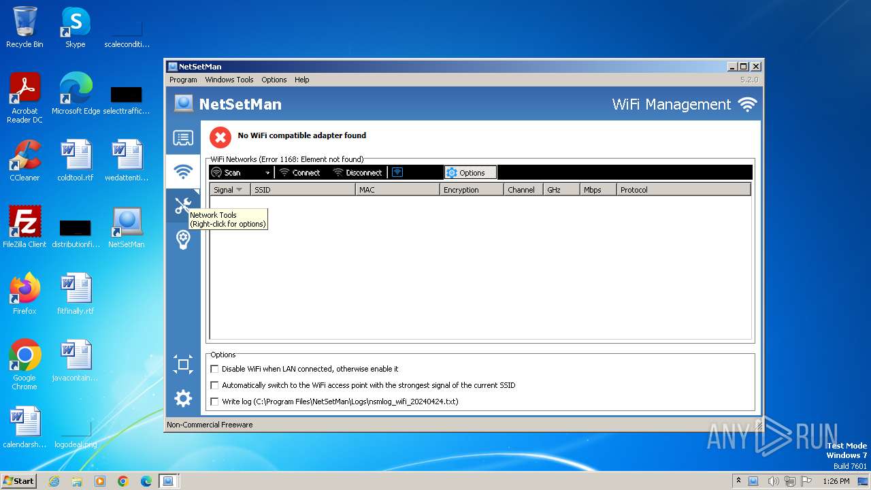Select the wedattenti... desktop document
The width and height of the screenshot is (871, 490).
[127, 161]
